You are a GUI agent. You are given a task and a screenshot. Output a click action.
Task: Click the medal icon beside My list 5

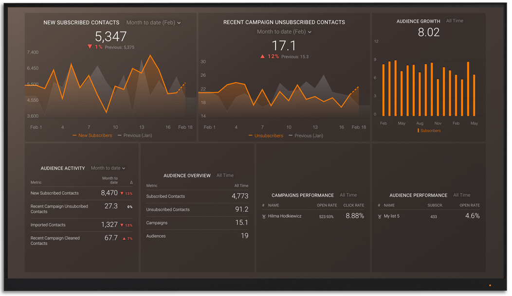click(x=380, y=216)
